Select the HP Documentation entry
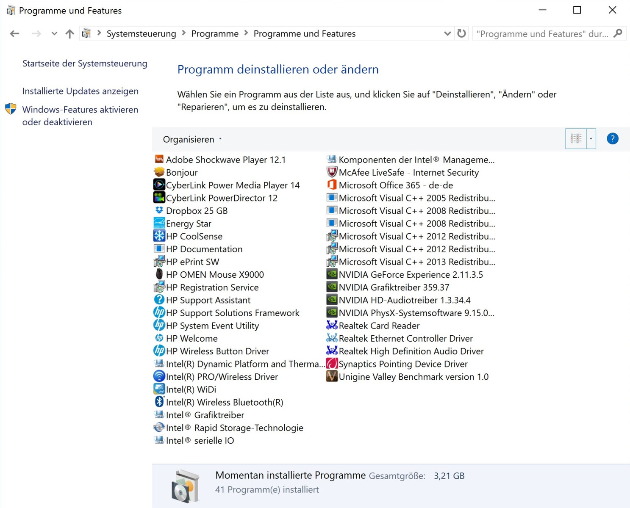Screen dimensions: 630x508 [198, 249]
